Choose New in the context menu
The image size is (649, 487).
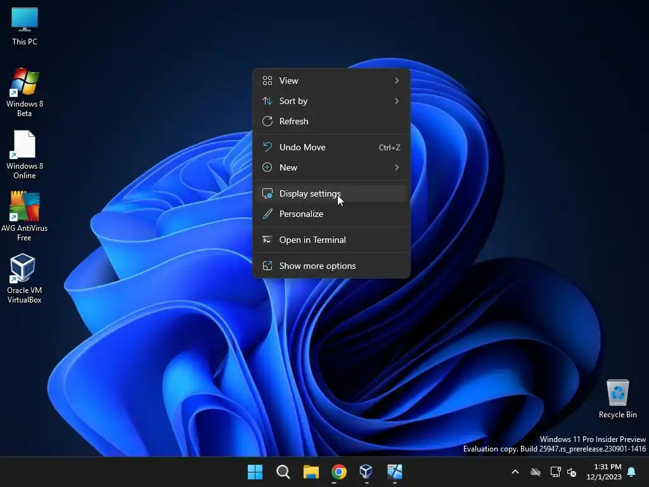click(331, 167)
